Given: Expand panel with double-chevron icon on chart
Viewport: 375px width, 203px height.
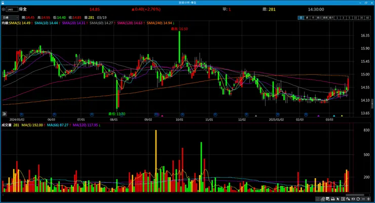Looking at the screenshot, I should coord(4,114).
